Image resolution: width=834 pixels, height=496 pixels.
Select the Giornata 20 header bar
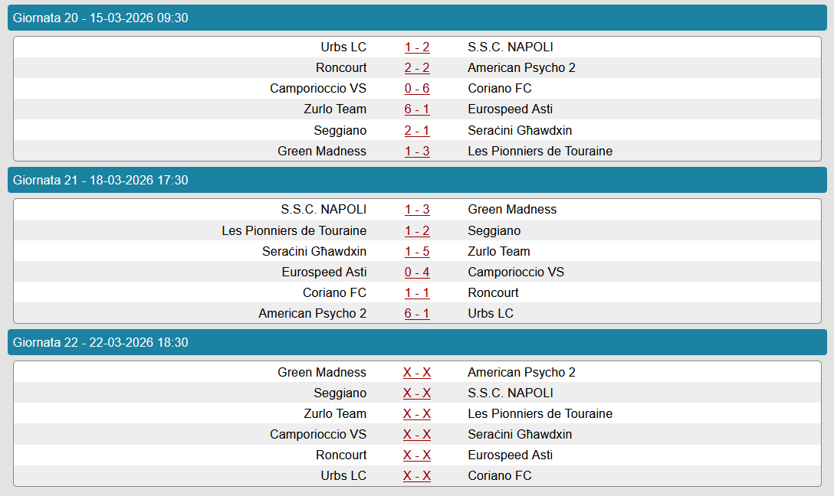pos(417,18)
